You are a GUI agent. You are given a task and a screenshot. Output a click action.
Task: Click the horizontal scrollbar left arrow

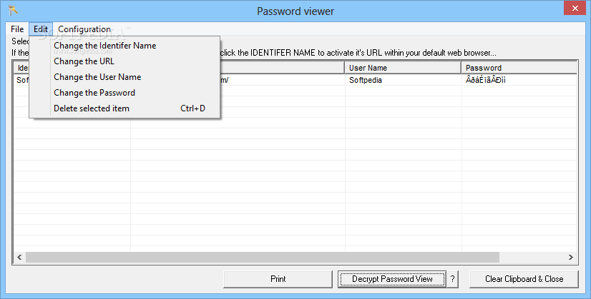click(19, 257)
